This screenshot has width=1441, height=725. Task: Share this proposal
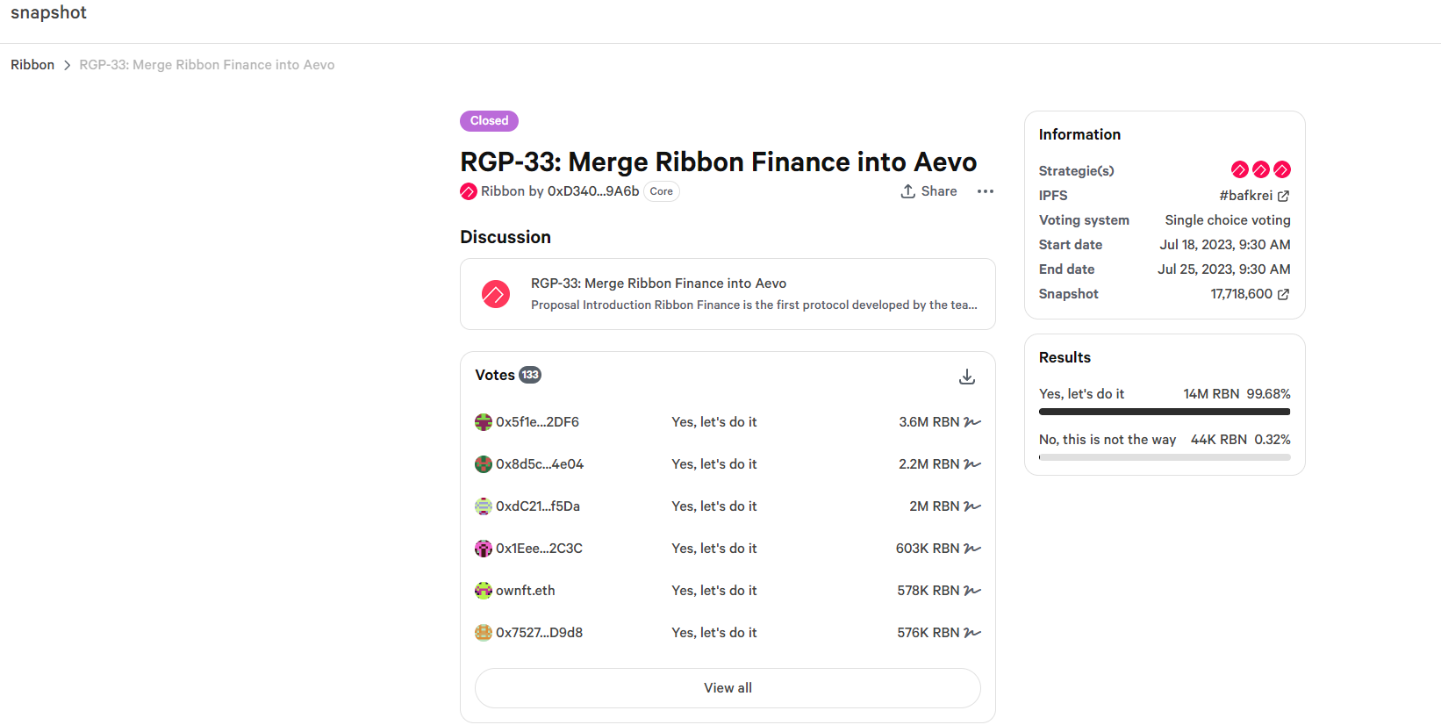coord(928,191)
